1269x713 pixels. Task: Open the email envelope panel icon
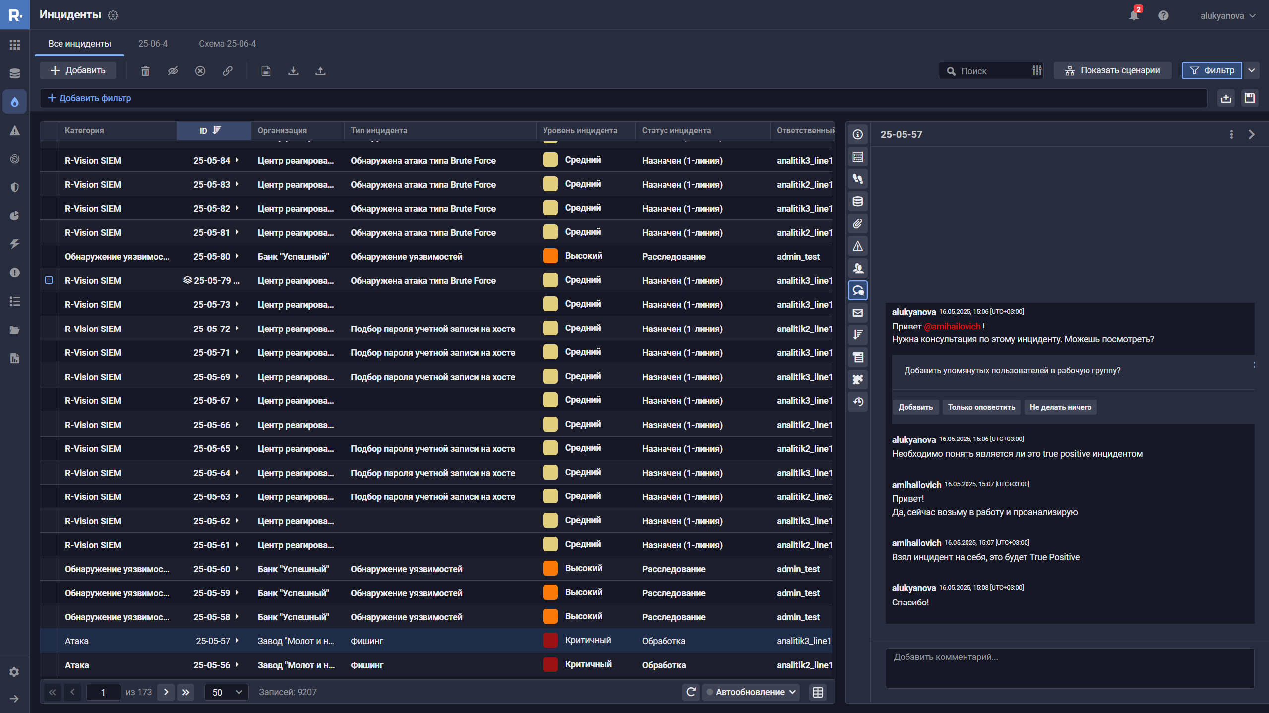click(858, 313)
